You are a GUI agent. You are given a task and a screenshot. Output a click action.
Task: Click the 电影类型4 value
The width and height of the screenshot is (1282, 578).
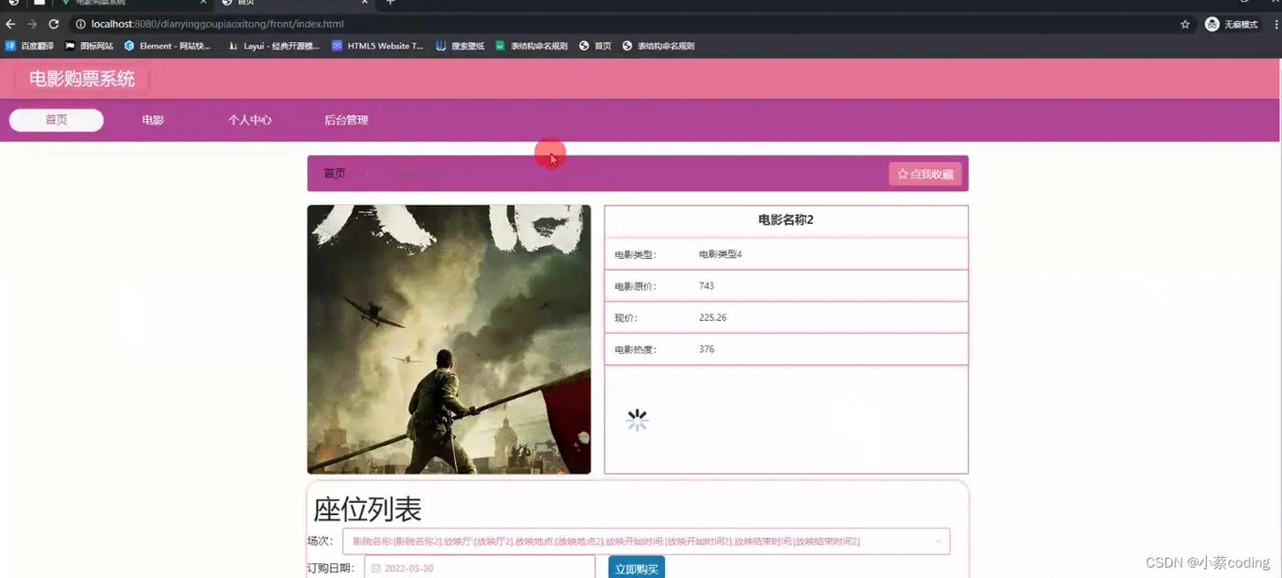(720, 254)
